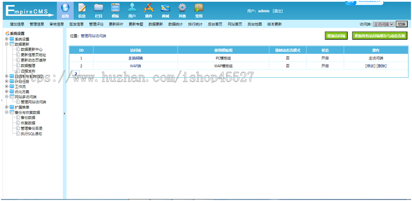Click the blue folder icon beside 工作流
412x201 pixels.
(x=12, y=87)
